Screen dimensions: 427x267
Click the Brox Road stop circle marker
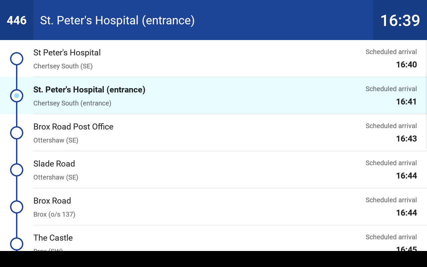click(17, 207)
